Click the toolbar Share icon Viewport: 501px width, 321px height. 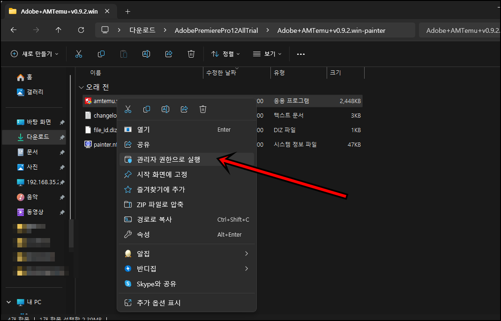coord(169,54)
